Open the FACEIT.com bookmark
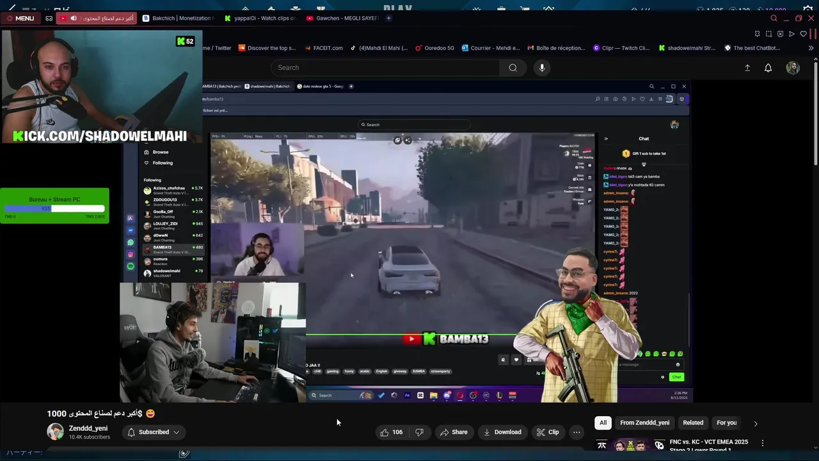 point(322,48)
